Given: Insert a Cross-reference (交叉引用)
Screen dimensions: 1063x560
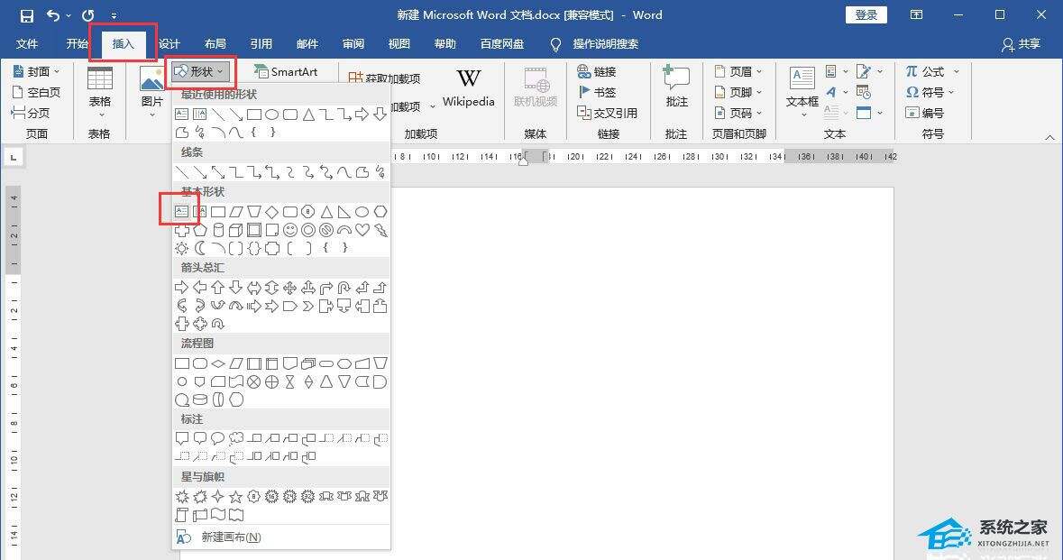Looking at the screenshot, I should 607,113.
